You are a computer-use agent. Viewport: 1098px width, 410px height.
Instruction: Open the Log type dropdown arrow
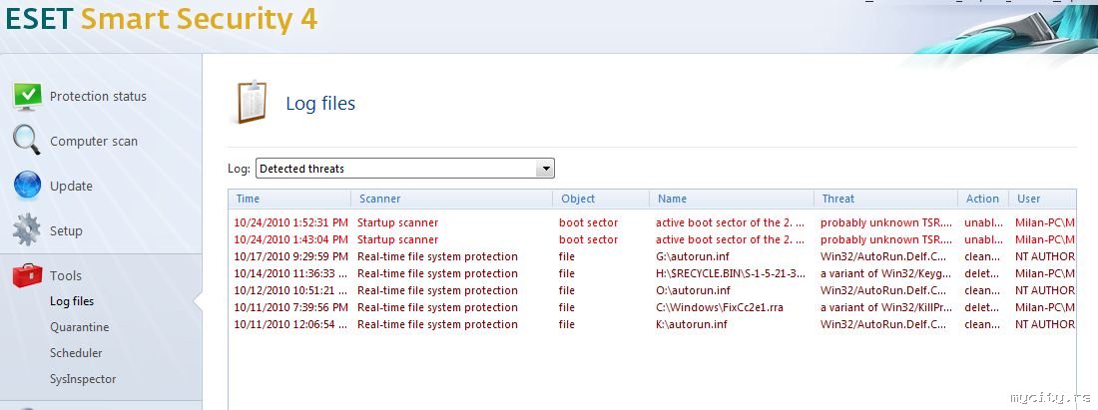coord(544,169)
